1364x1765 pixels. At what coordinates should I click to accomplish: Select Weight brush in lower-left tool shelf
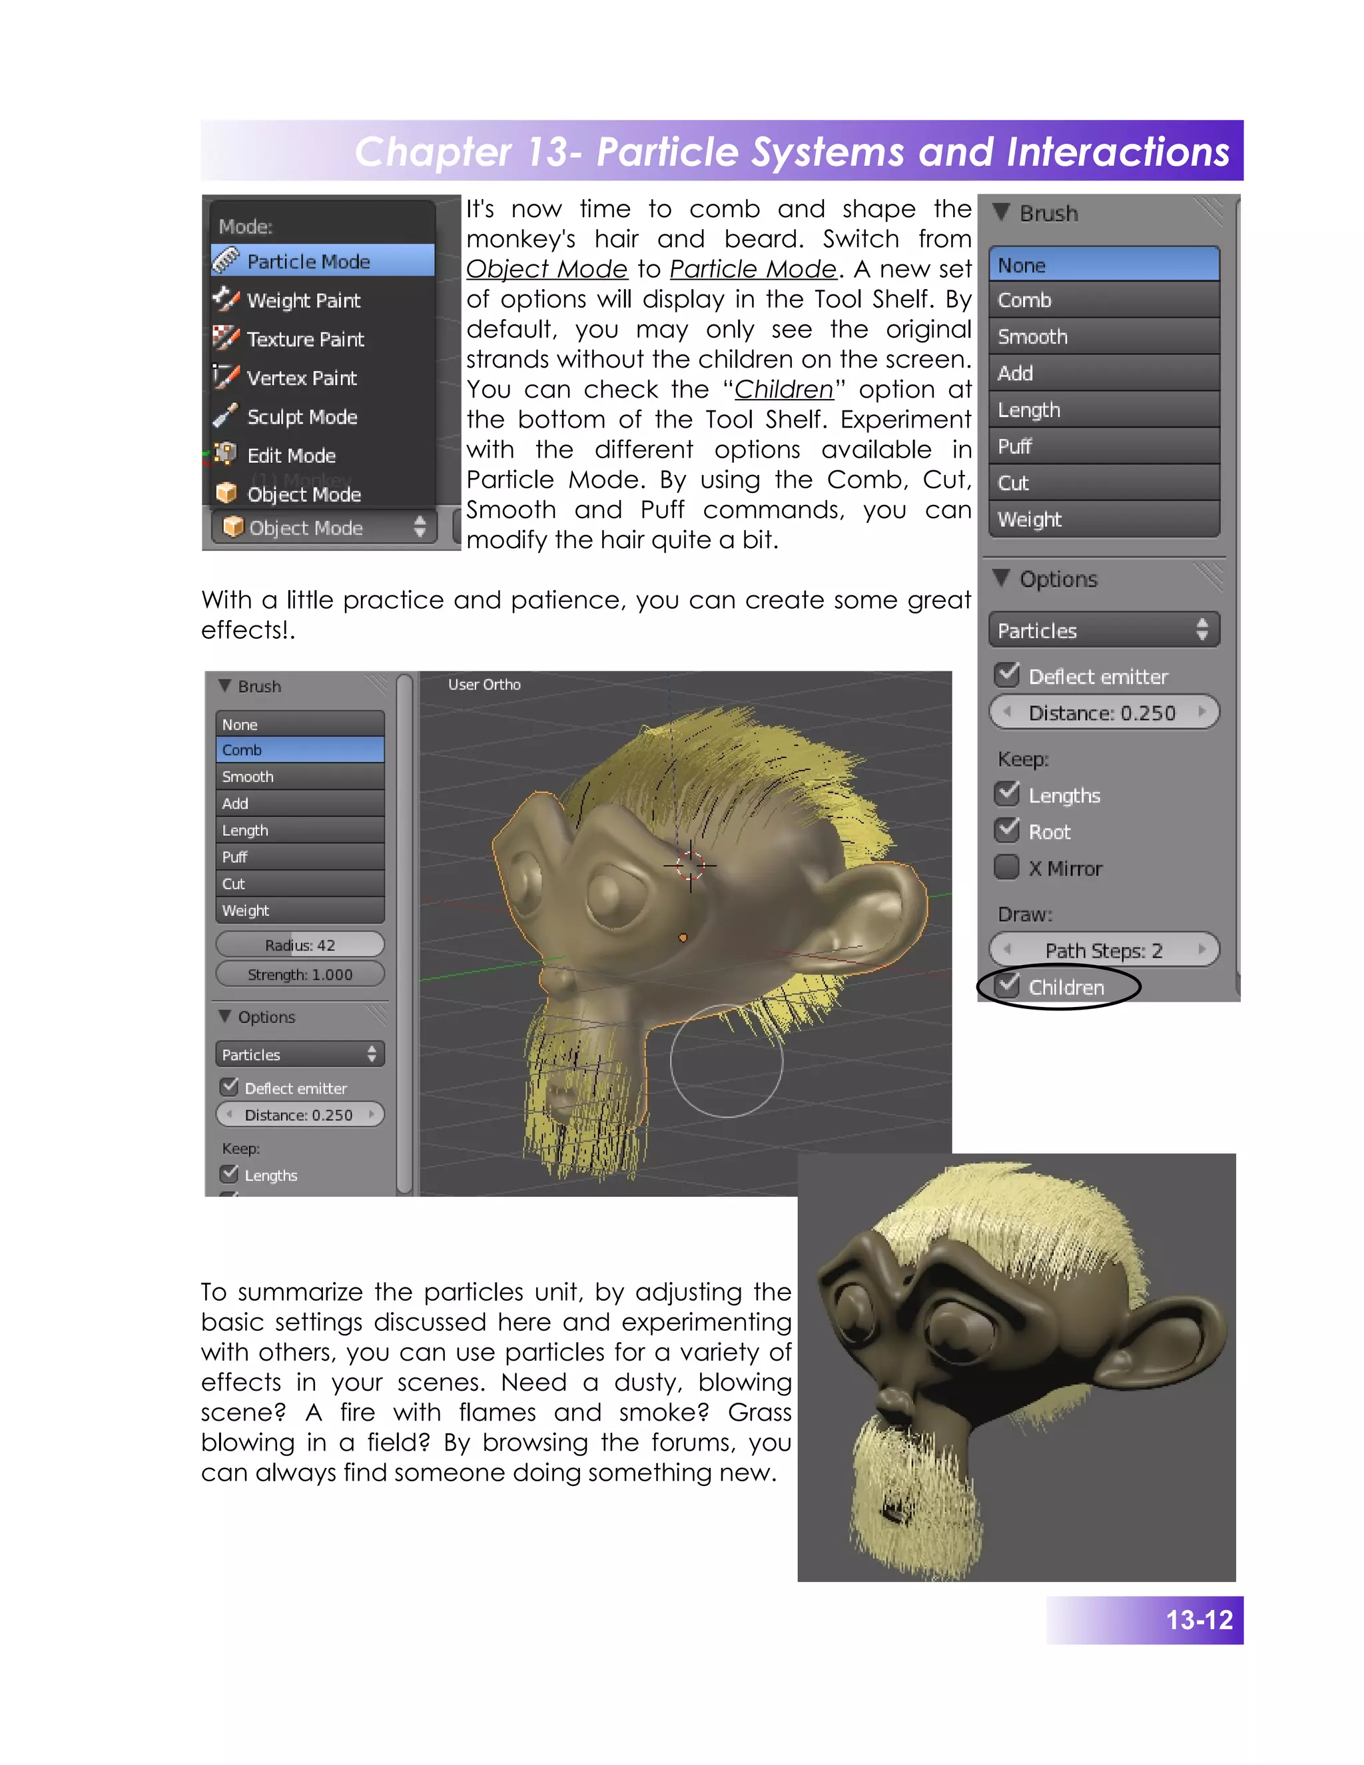pyautogui.click(x=300, y=910)
